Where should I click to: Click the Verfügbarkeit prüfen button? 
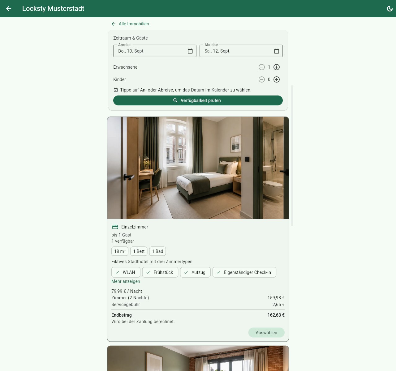198,100
